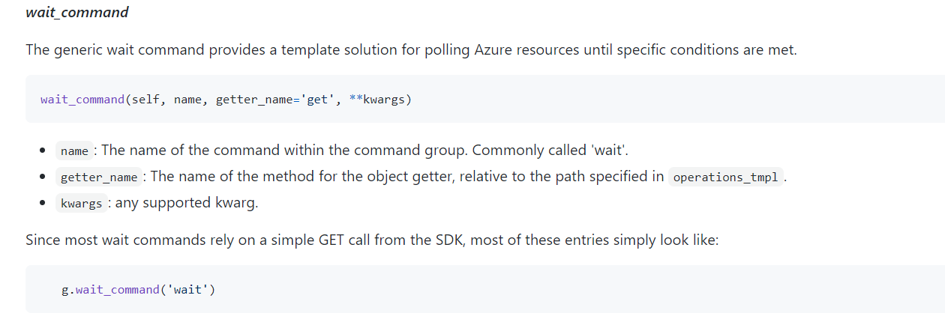Click 'Commonly called 'wait'' text in first bullet

tap(551, 151)
